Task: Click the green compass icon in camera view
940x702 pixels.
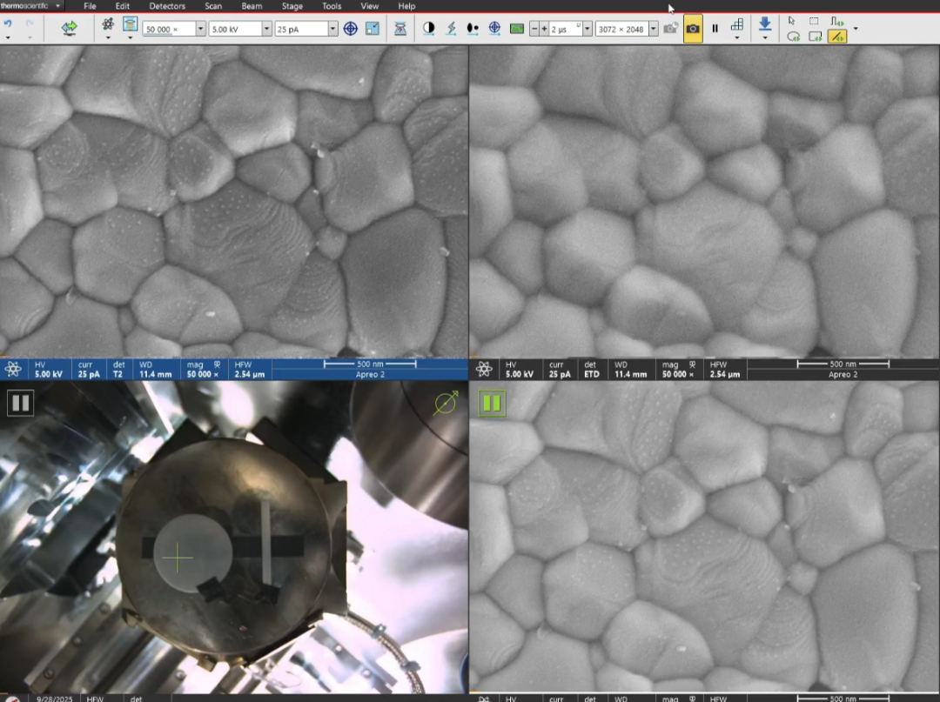Action: pyautogui.click(x=446, y=403)
